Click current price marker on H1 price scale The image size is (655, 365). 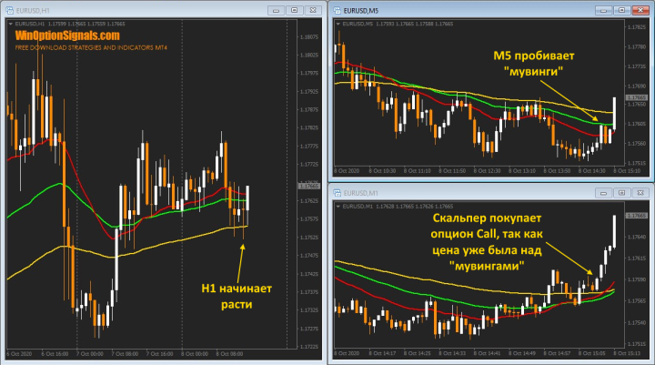coord(308,187)
